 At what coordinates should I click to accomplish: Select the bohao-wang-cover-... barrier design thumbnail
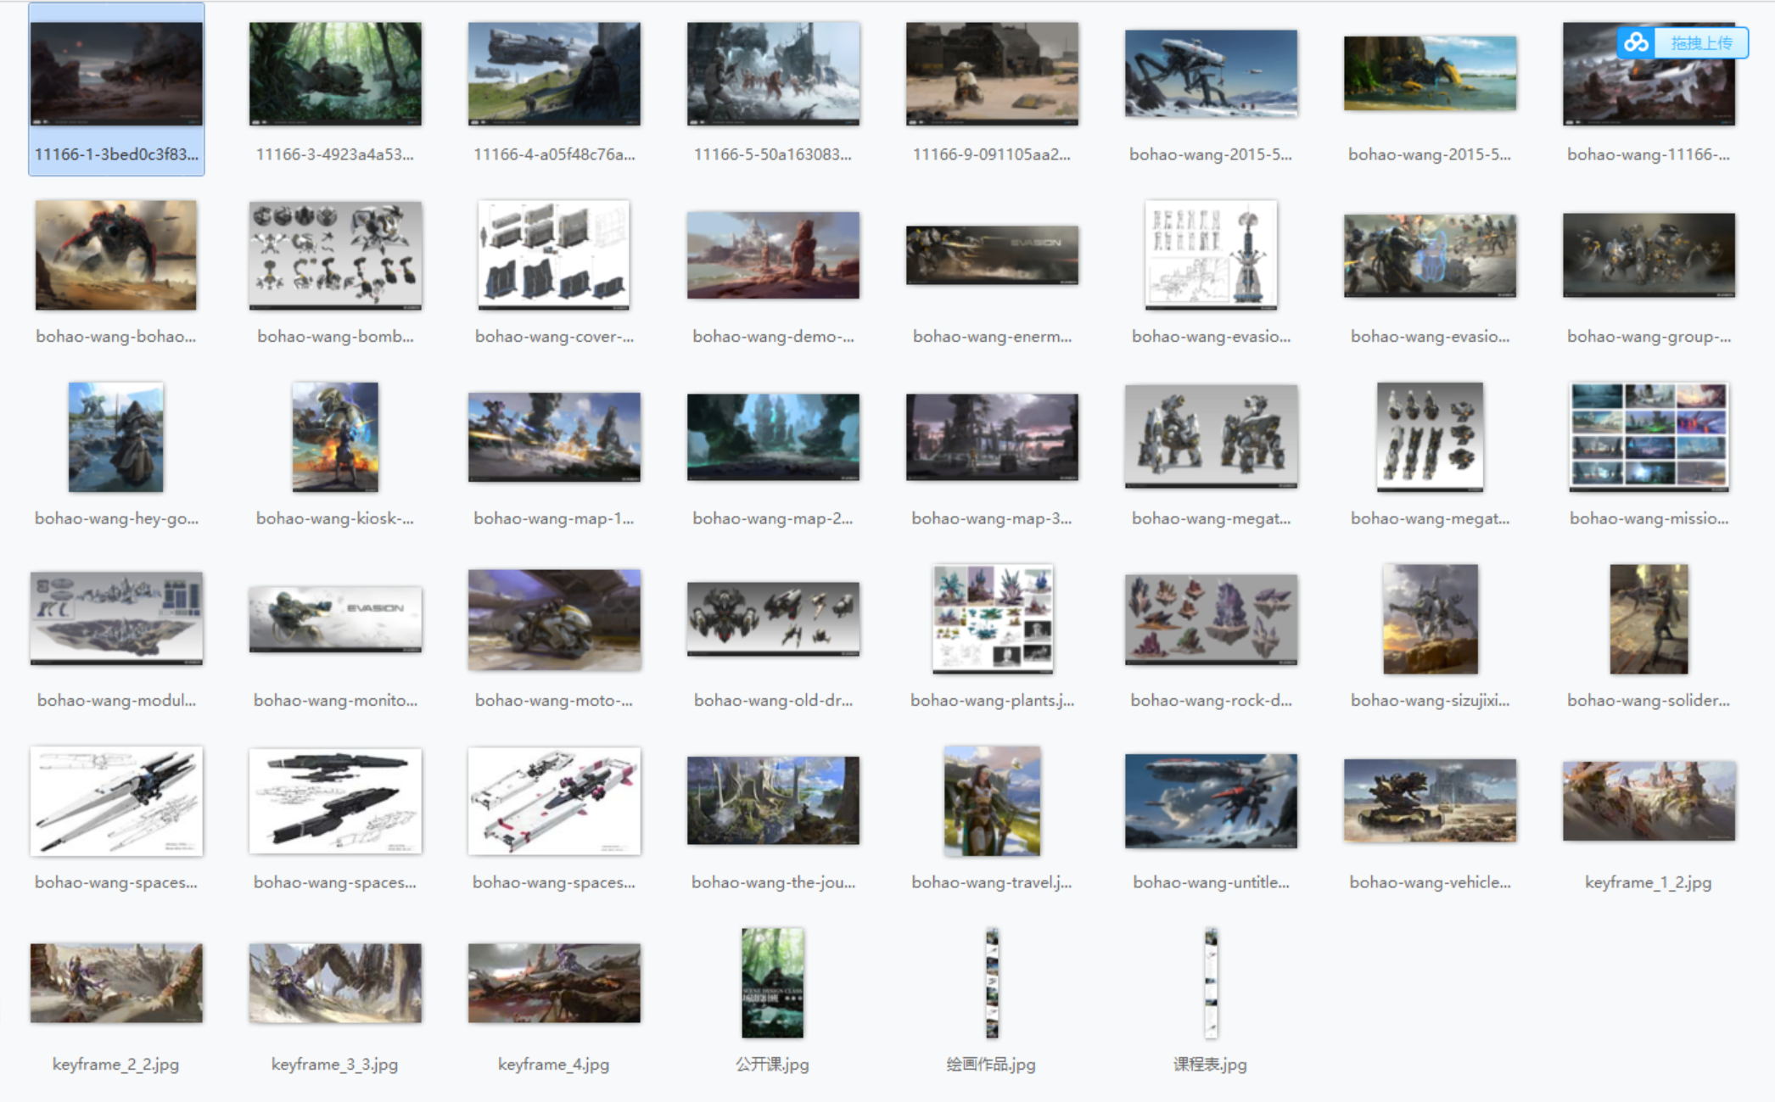pyautogui.click(x=554, y=255)
